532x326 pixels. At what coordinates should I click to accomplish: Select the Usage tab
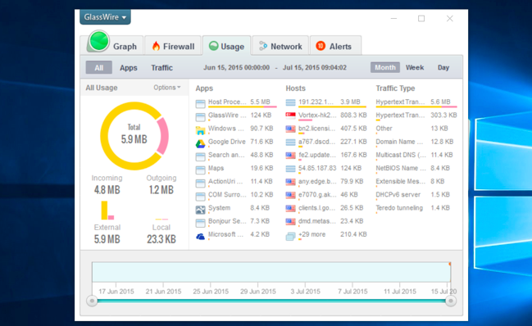[226, 46]
